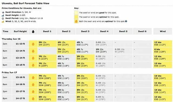Click the Wind bar icon in prime conditions

tap(3, 22)
